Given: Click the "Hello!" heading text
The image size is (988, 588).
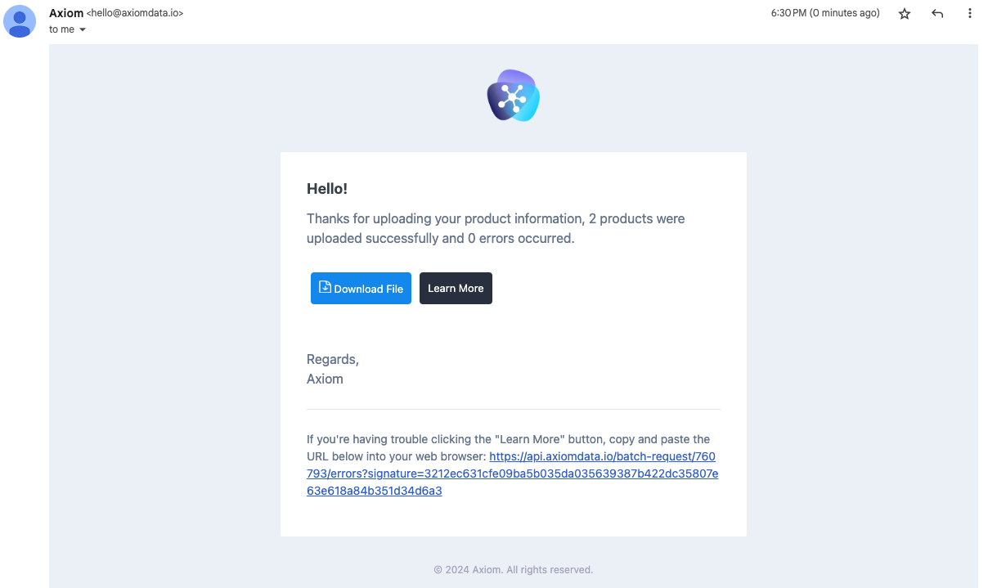Looking at the screenshot, I should pos(327,189).
